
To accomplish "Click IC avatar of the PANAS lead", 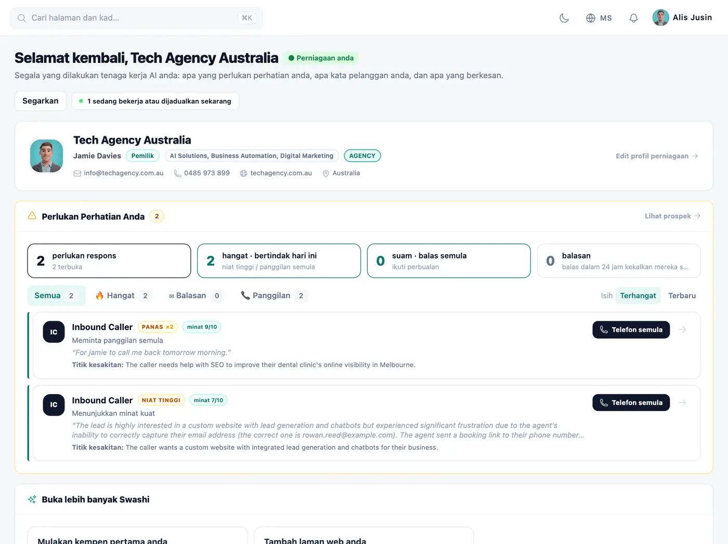I will tap(54, 332).
